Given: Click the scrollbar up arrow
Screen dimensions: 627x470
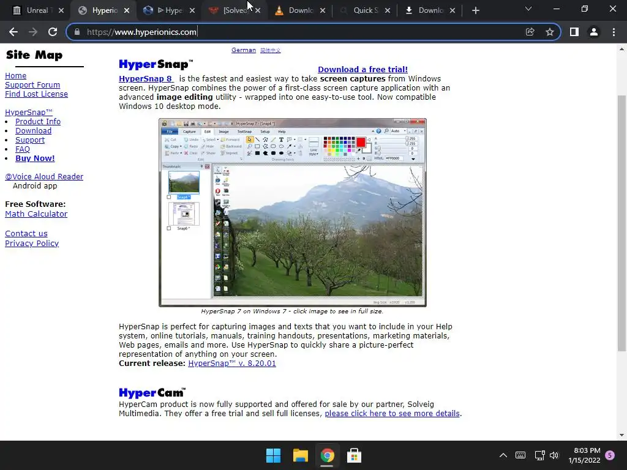Looking at the screenshot, I should pyautogui.click(x=621, y=50).
